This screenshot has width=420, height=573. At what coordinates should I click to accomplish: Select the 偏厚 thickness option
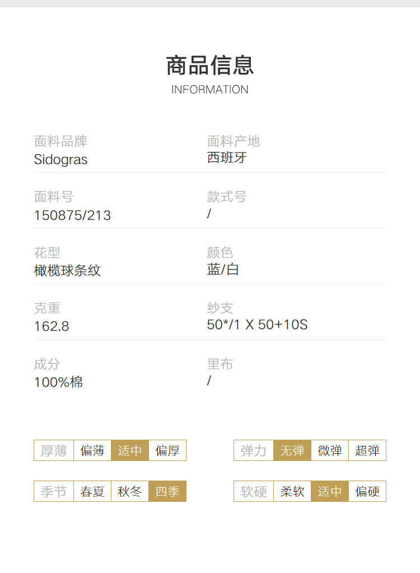(167, 450)
